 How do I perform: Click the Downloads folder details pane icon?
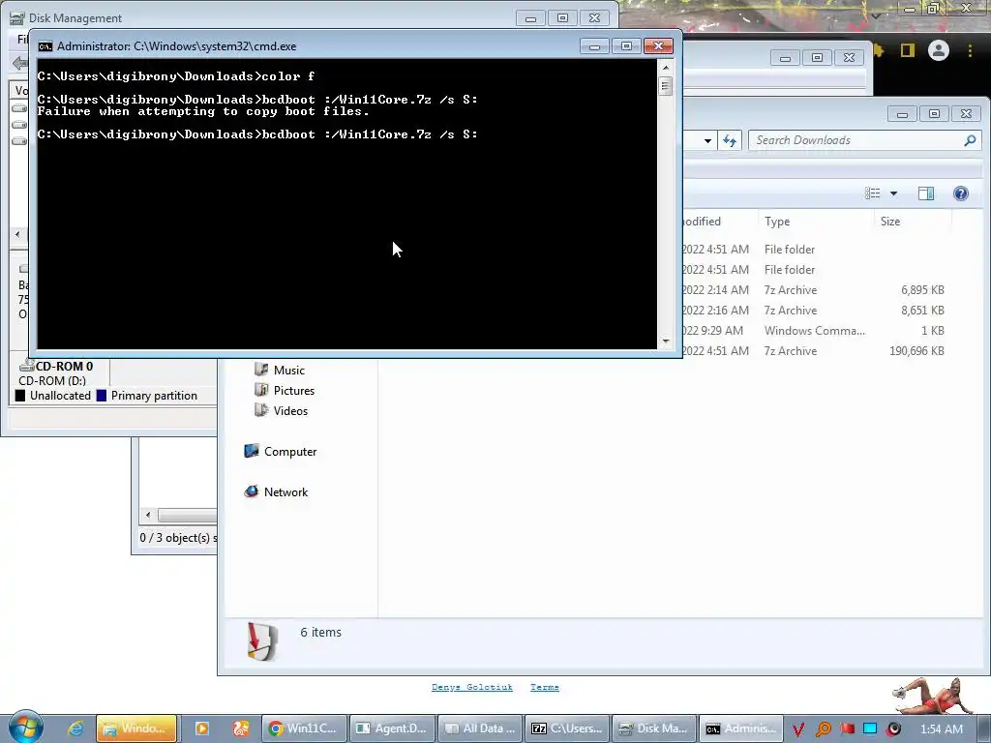click(263, 641)
